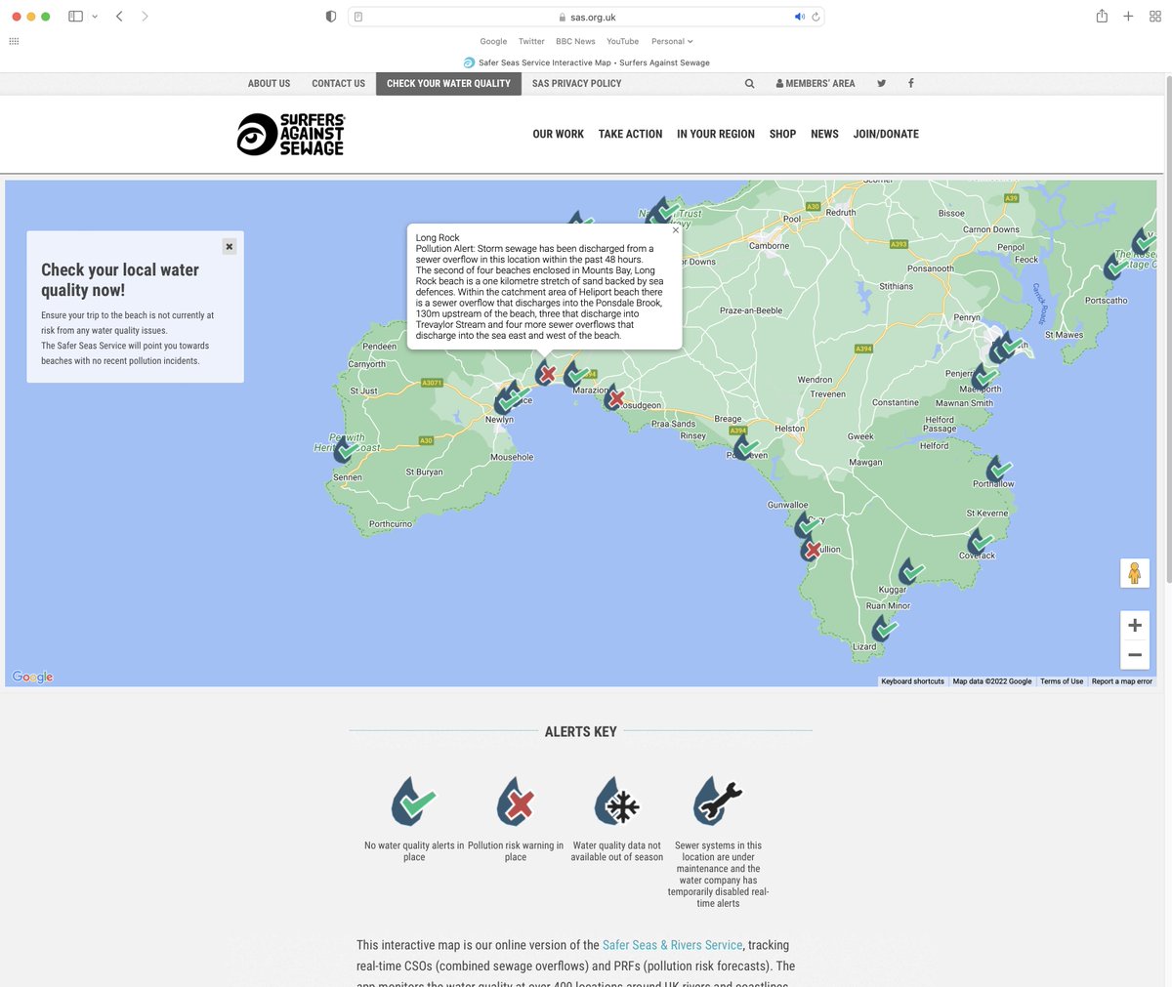1172x987 pixels.
Task: Open the YouTube bookmark
Action: [x=622, y=41]
